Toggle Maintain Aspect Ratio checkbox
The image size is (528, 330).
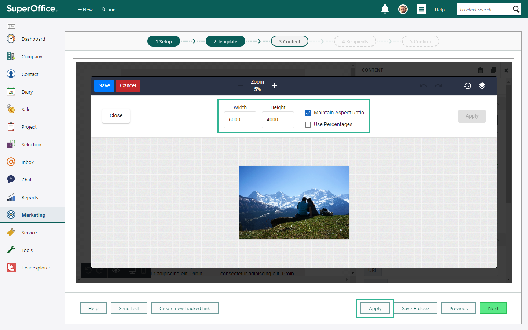tap(308, 113)
